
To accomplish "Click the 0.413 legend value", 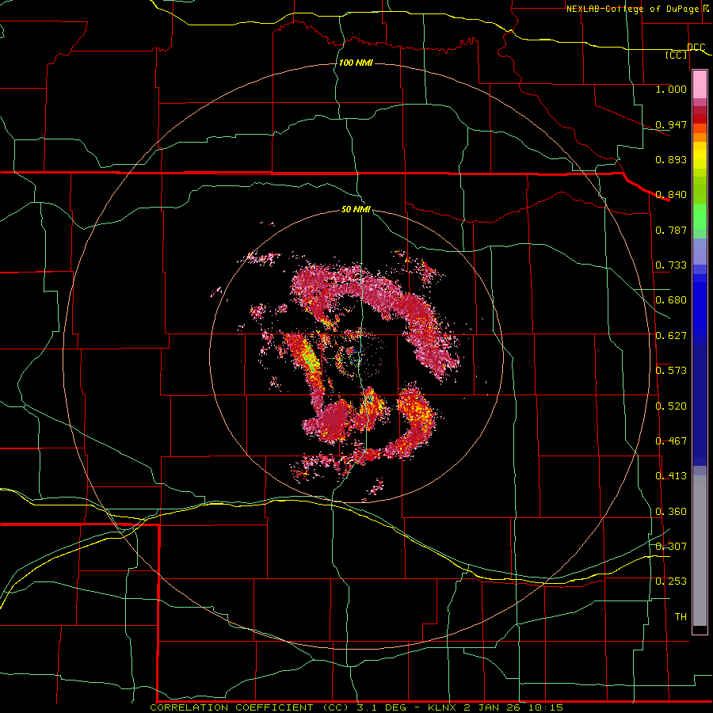I will click(671, 476).
